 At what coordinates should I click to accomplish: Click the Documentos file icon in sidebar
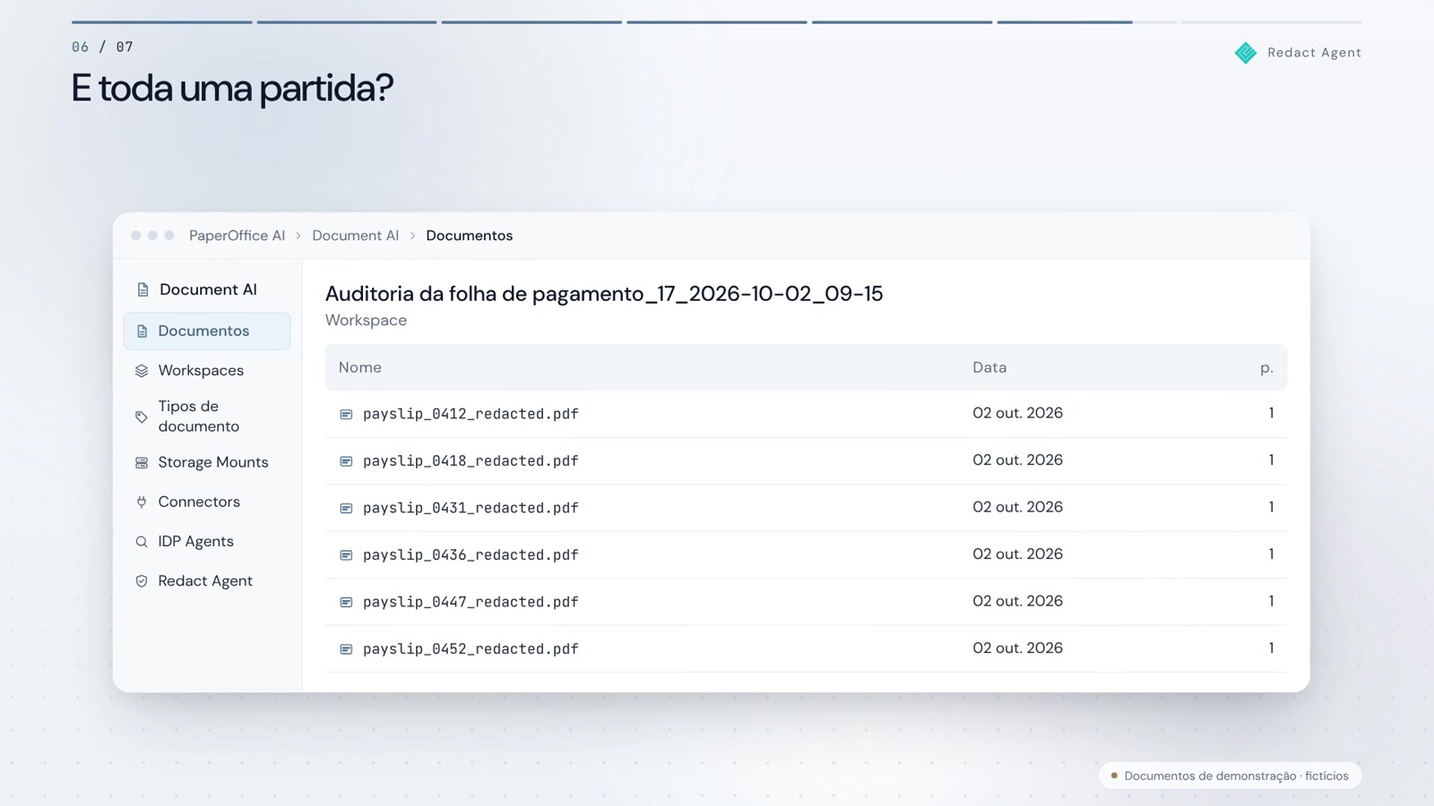142,331
